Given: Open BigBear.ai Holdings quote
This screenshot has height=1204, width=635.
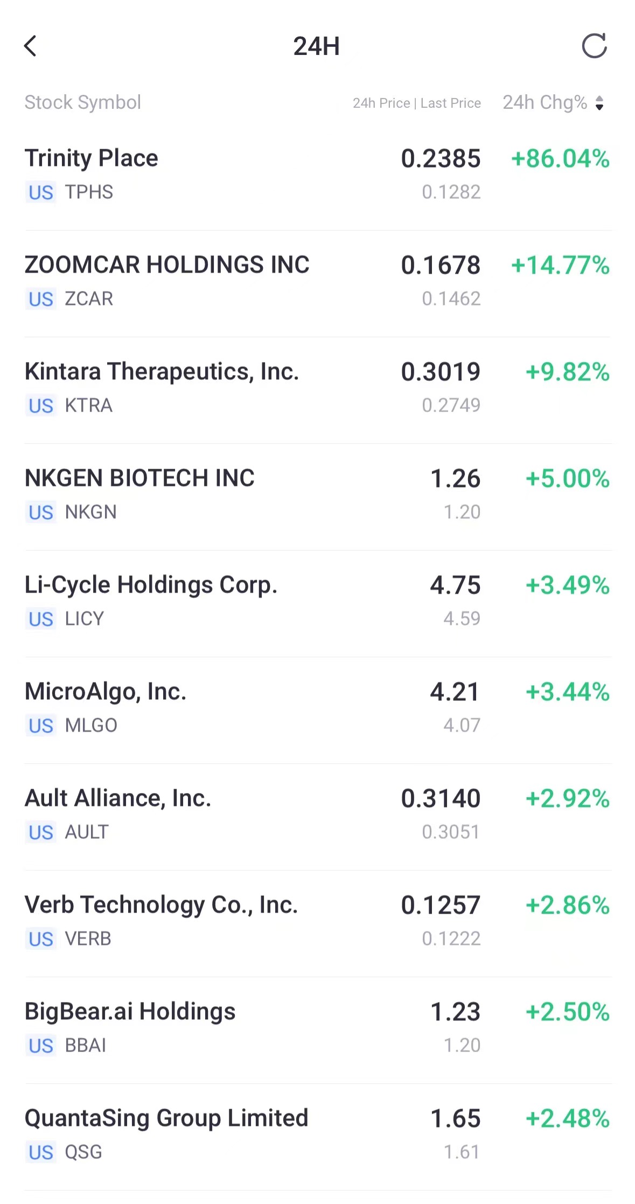Looking at the screenshot, I should click(130, 1012).
